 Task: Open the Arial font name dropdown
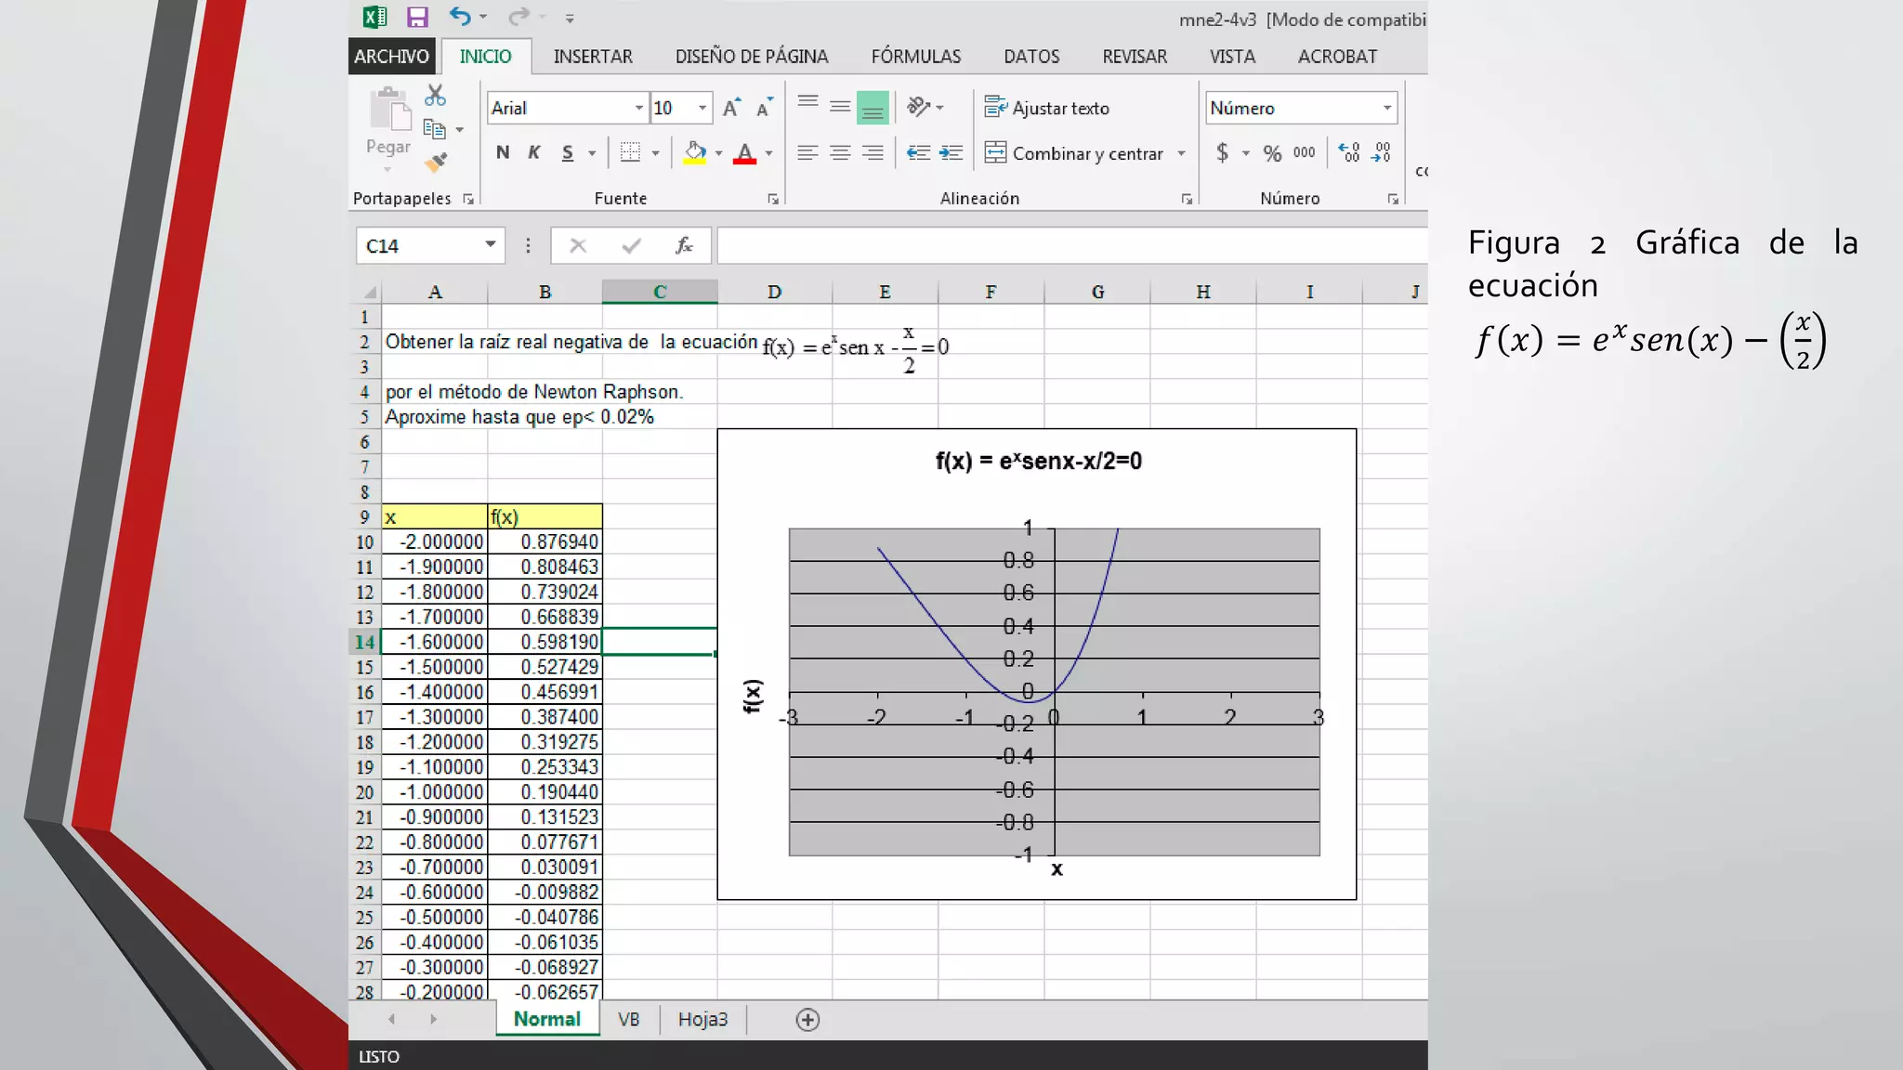click(x=638, y=108)
